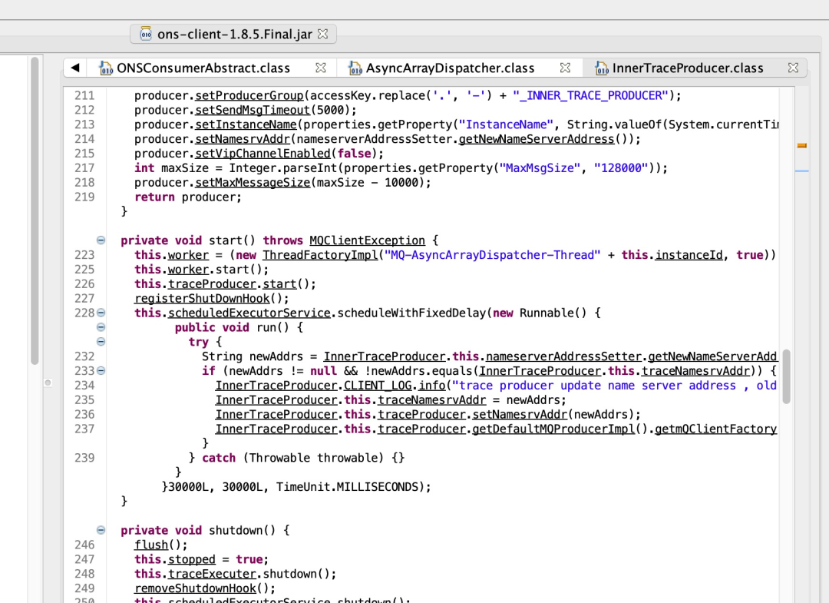Close the AsyncArrayDispatcher.class tab
Screen dimensions: 829x603
click(x=565, y=68)
